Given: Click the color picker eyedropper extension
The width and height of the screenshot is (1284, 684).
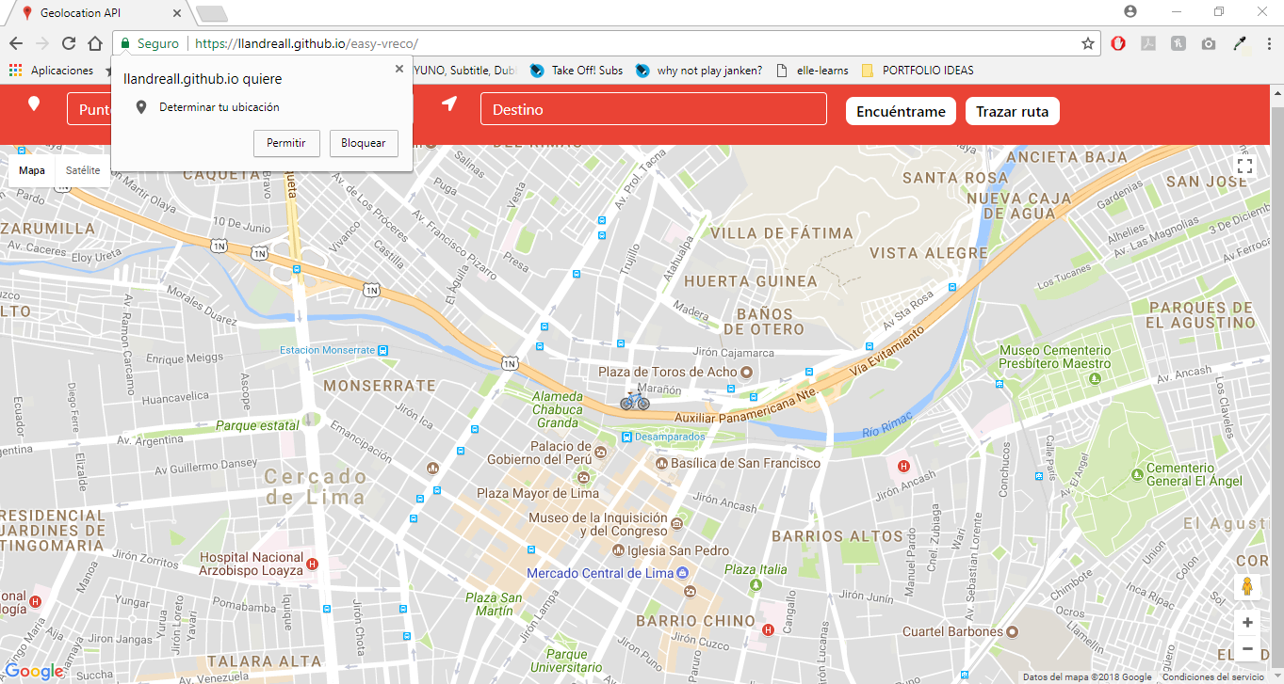Looking at the screenshot, I should [x=1240, y=43].
